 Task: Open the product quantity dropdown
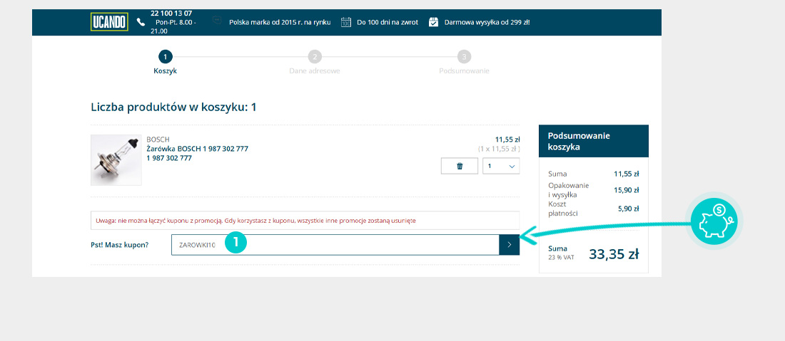pos(502,166)
